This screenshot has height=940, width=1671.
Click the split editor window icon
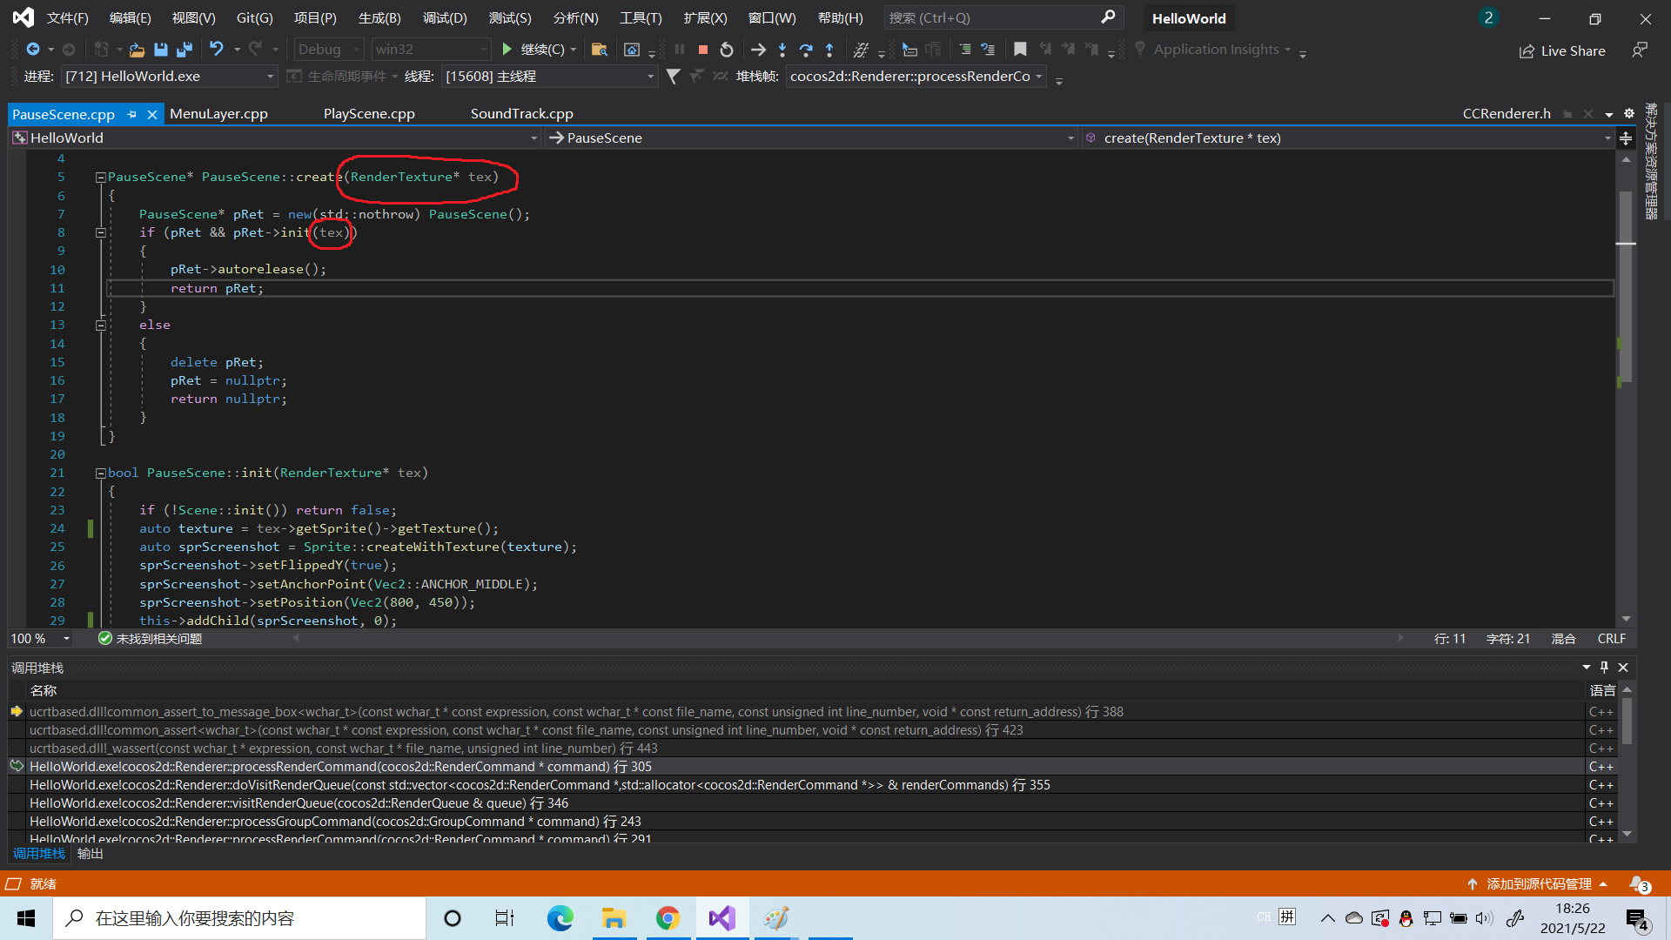[1626, 138]
